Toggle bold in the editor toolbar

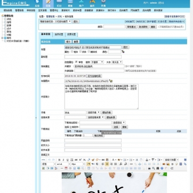[60, 160]
